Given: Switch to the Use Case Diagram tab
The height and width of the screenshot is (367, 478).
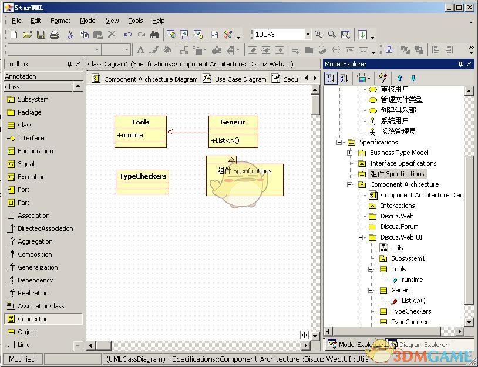Looking at the screenshot, I should click(x=240, y=78).
